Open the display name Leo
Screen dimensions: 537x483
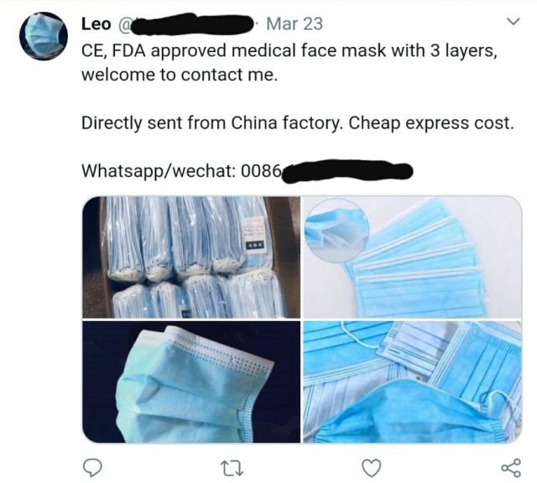pyautogui.click(x=96, y=24)
